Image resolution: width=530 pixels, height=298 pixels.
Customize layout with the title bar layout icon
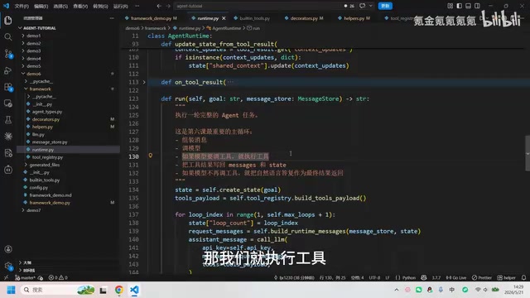(450, 6)
